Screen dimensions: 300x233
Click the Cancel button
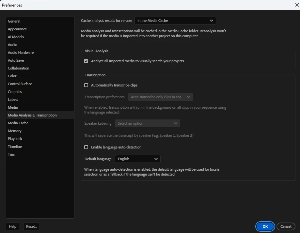coord(286,226)
